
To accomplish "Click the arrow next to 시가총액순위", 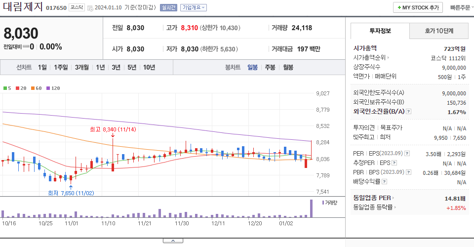I will coord(388,58).
